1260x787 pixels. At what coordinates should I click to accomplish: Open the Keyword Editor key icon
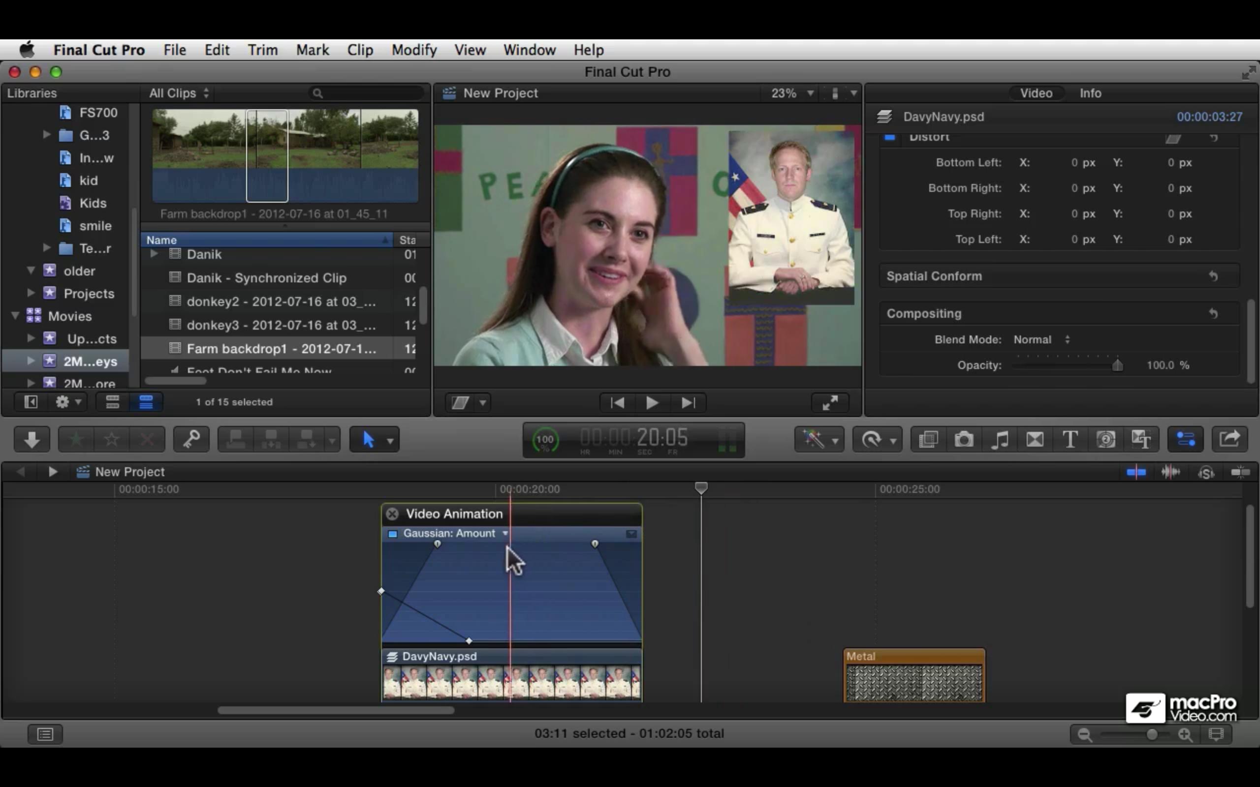tap(191, 440)
